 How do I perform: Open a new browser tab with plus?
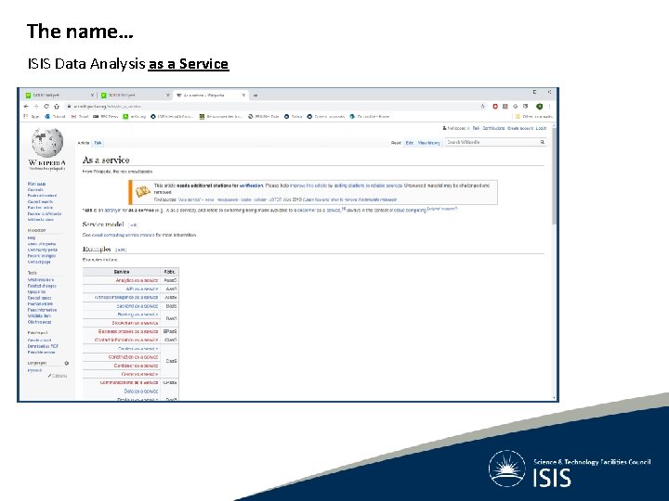pyautogui.click(x=256, y=96)
